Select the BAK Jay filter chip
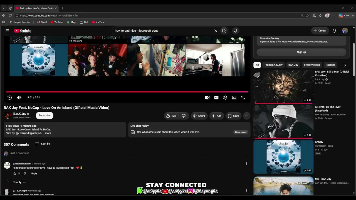356x200 pixels. [x=293, y=65]
